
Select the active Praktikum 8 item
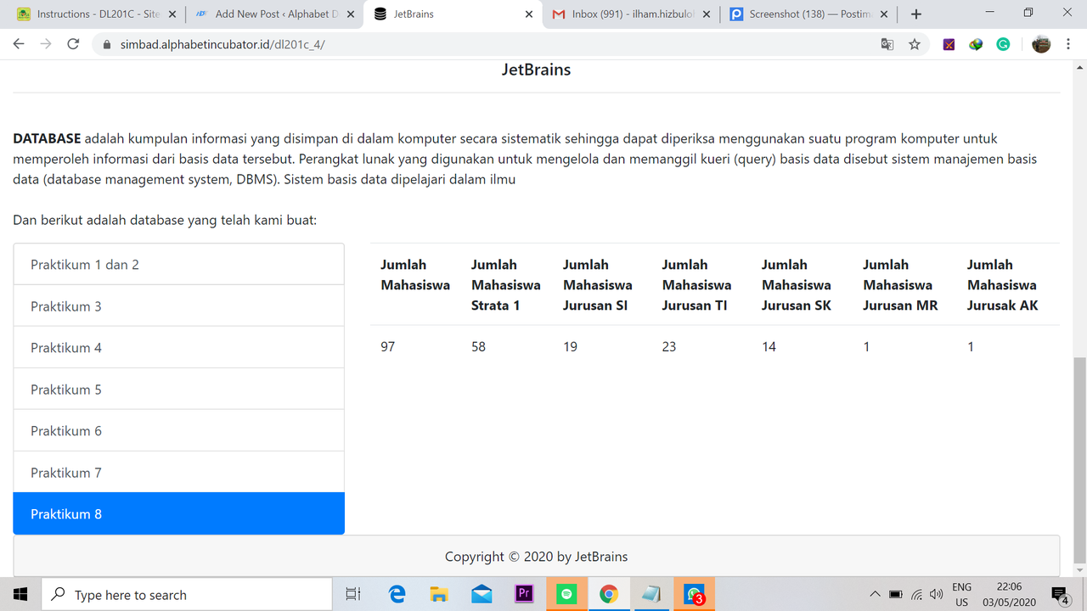[x=178, y=513]
